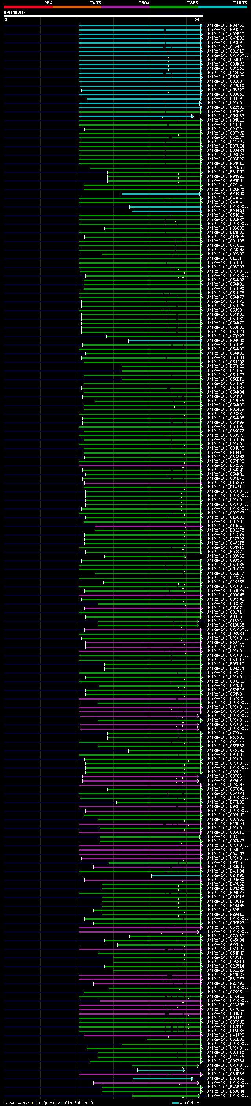Select the UniRef100_P52193 label
This screenshot has width=251, height=1106.
pyautogui.click(x=225, y=647)
